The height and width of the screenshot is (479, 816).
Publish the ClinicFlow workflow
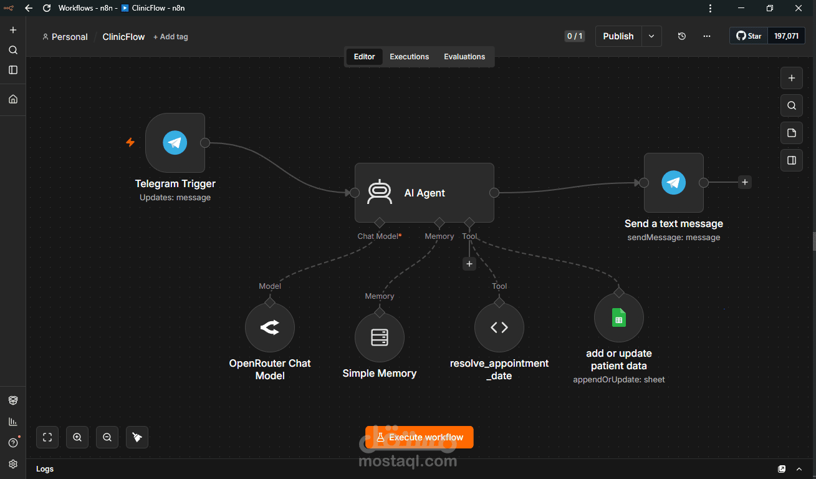(618, 36)
